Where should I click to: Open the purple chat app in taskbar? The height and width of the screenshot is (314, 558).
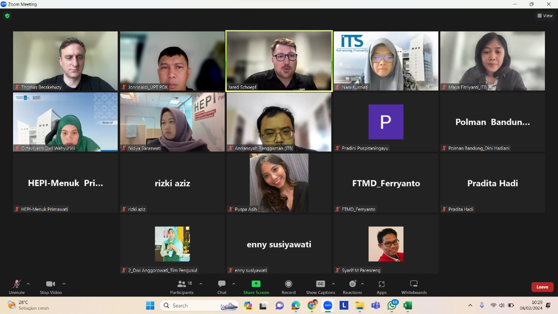pos(279,305)
